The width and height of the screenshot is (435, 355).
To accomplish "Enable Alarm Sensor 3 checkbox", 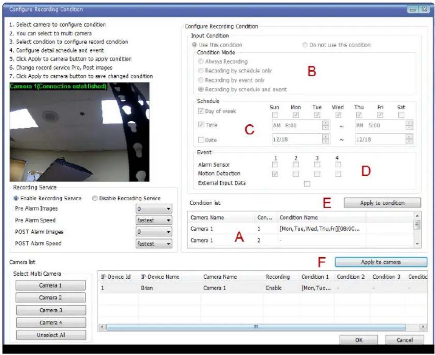I will (317, 165).
